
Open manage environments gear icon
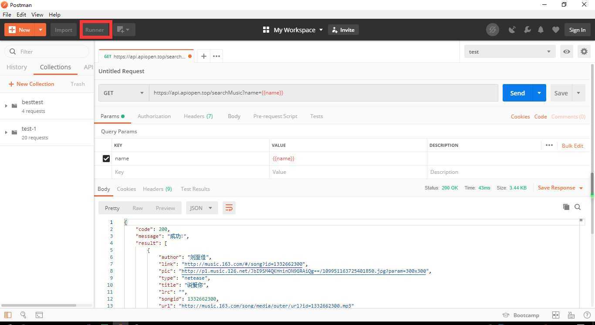coord(584,51)
